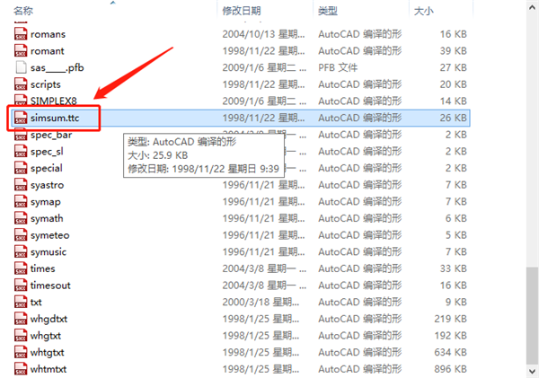Viewport: 539px width, 378px height.
Task: Select the simsum.ttc file icon
Action: pos(21,118)
